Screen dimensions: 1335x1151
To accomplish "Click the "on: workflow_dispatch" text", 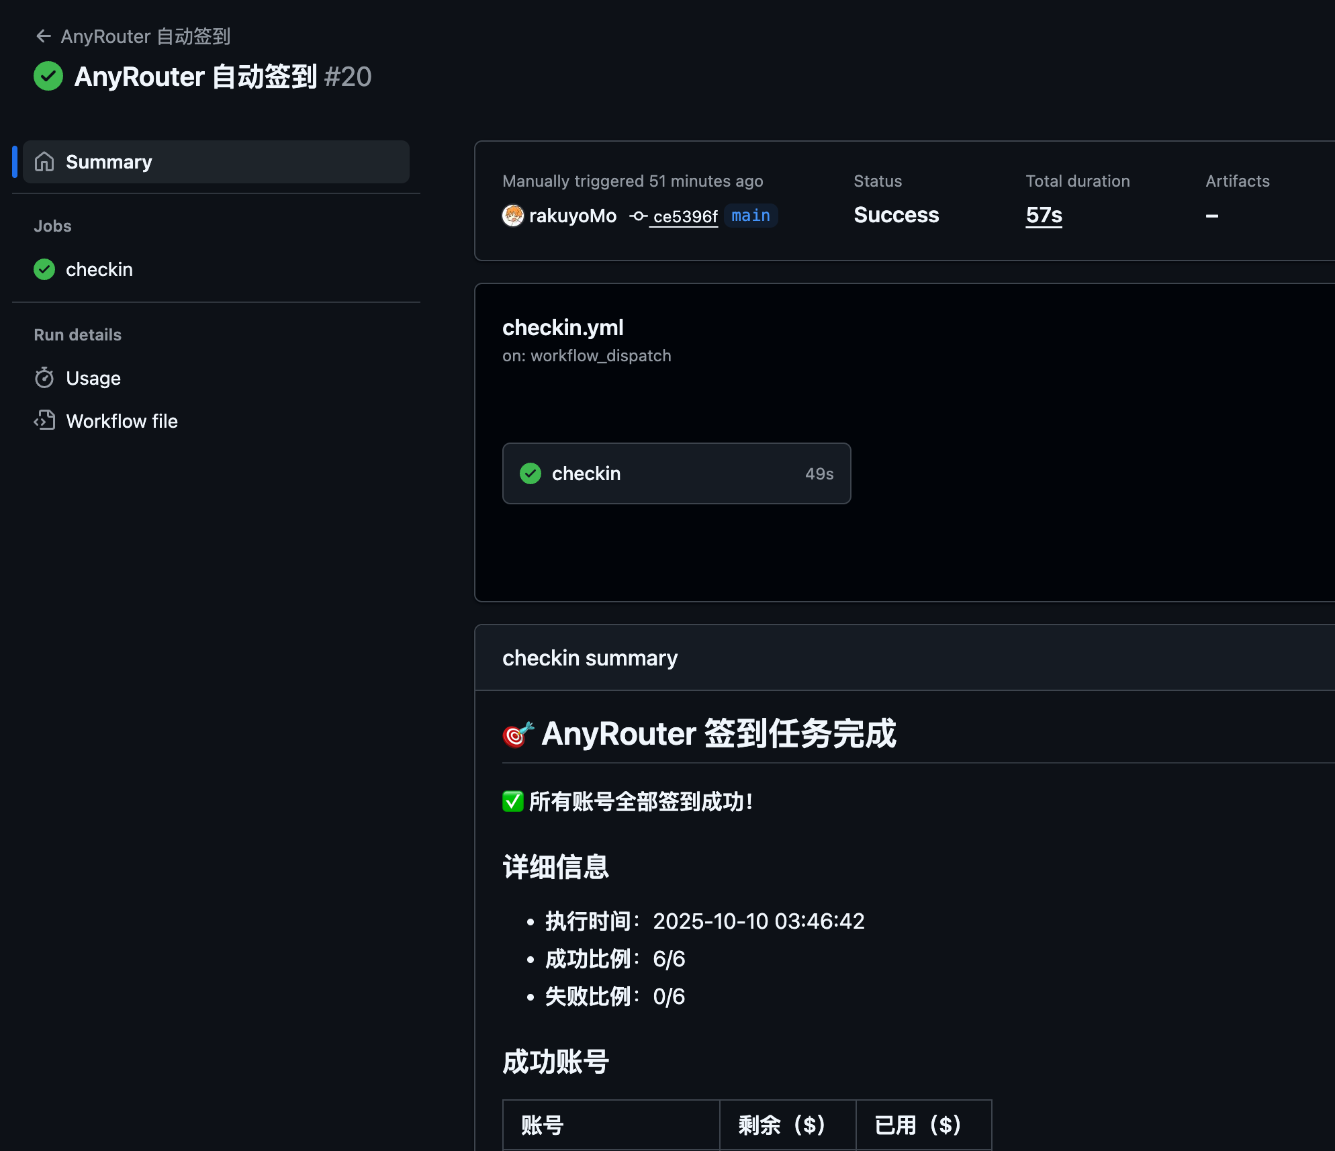I will 586,356.
